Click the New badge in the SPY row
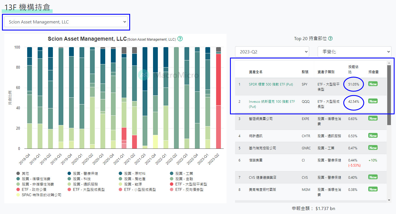 click(373, 84)
